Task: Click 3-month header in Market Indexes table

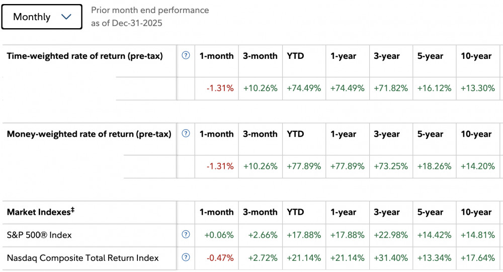Action: point(260,212)
